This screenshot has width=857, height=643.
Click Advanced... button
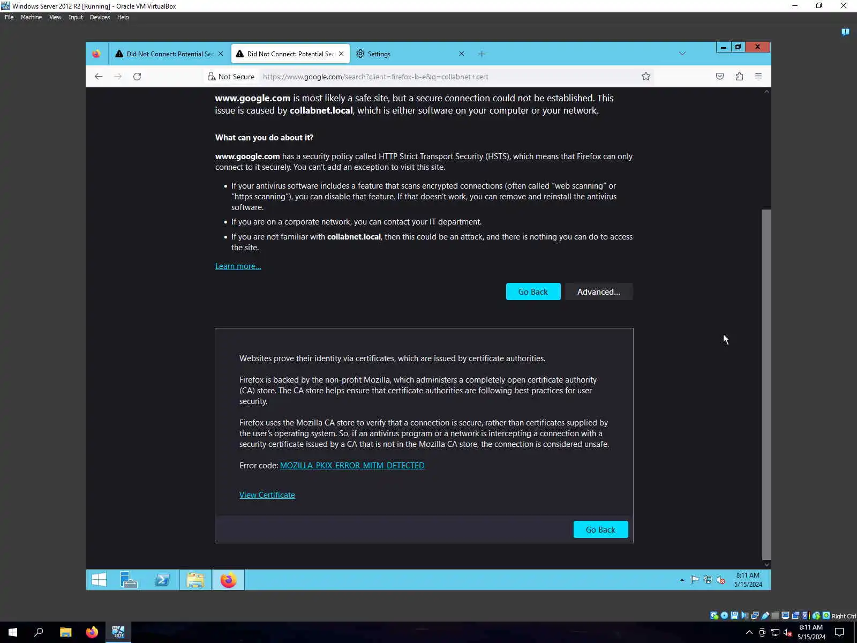point(598,291)
